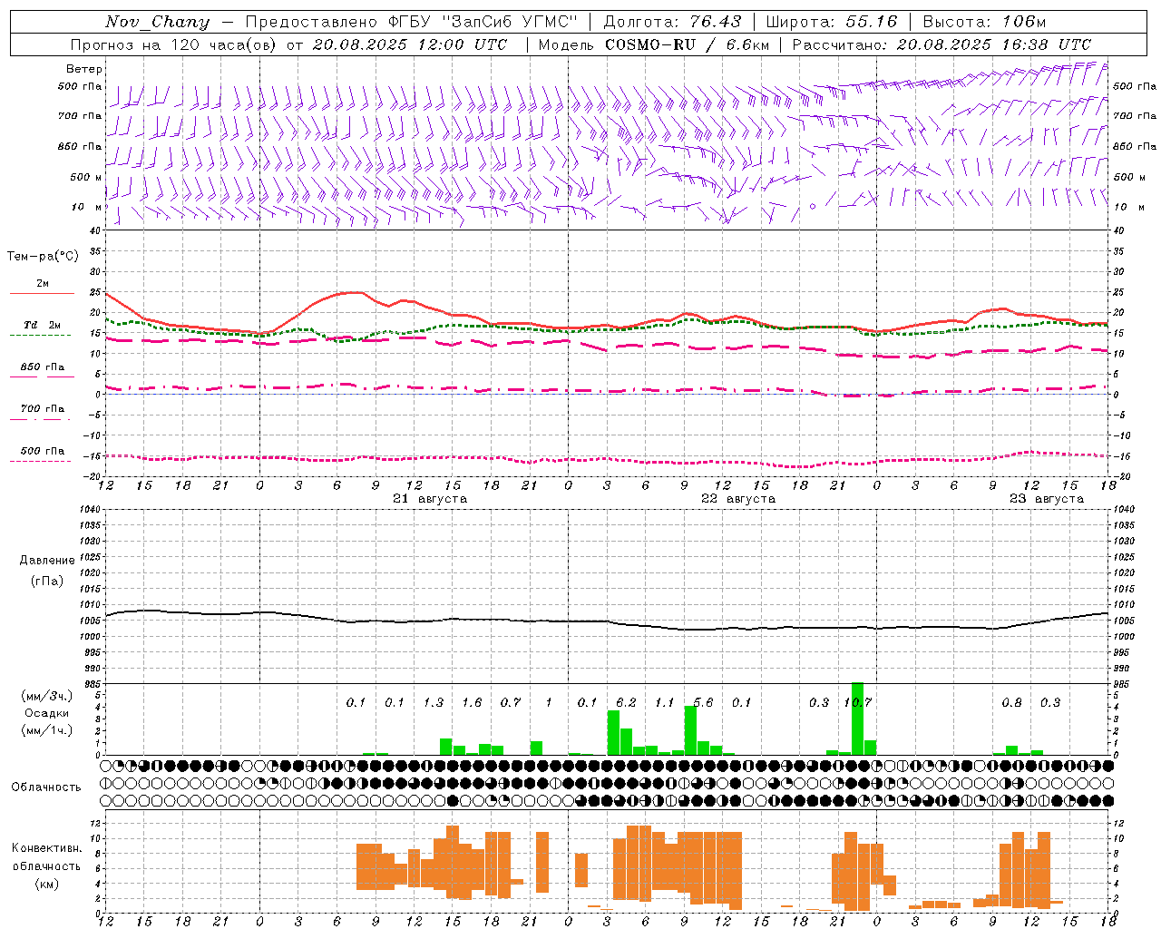Click the "23 августа" date label

click(x=1047, y=499)
